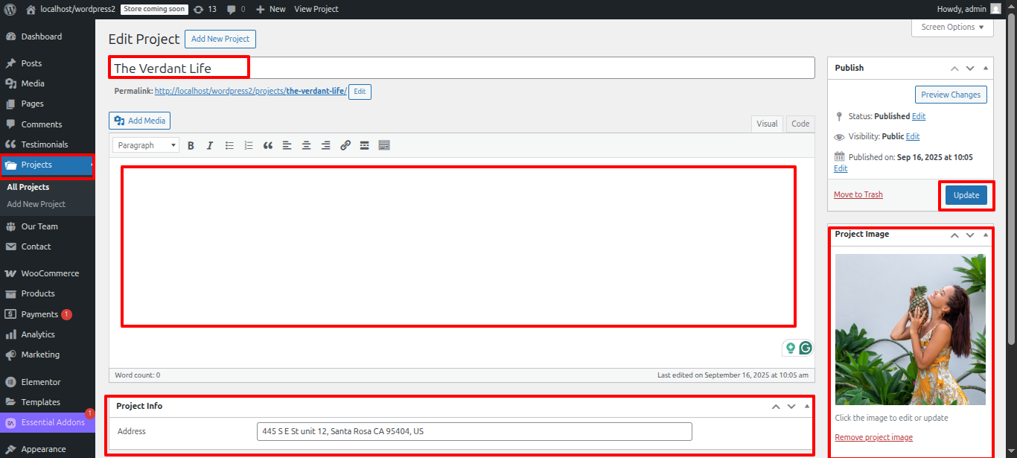This screenshot has width=1017, height=458.
Task: Apply italic formatting in editor toolbar
Action: tap(210, 146)
